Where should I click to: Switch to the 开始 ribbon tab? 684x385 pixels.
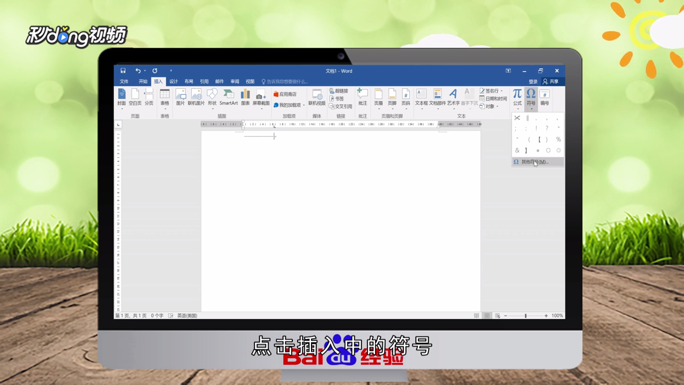(143, 81)
